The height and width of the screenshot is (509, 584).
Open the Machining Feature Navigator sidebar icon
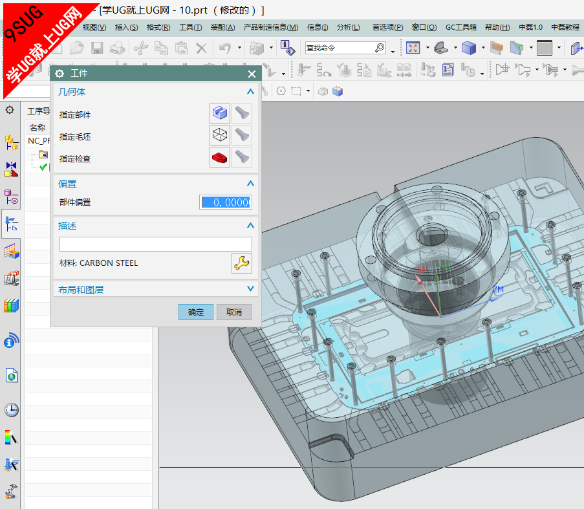tap(11, 252)
